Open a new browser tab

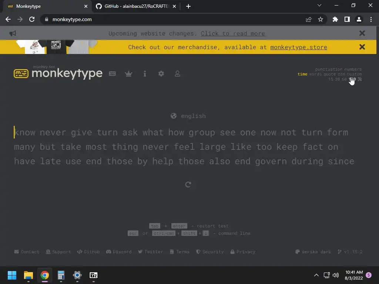pyautogui.click(x=188, y=6)
